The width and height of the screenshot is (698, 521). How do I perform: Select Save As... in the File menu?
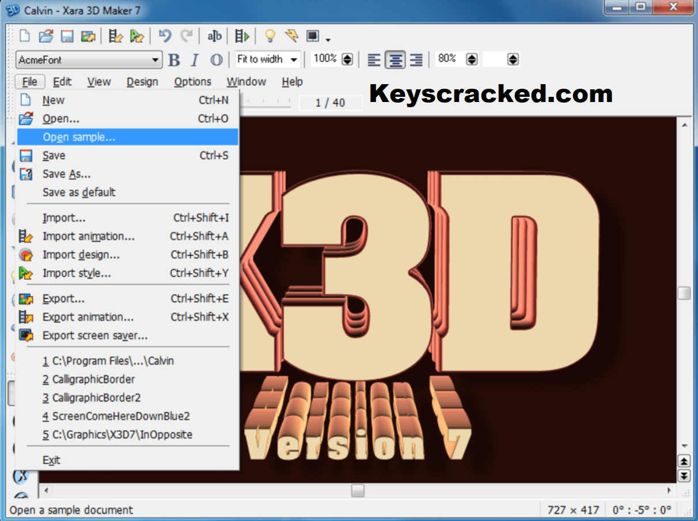[x=127, y=174]
